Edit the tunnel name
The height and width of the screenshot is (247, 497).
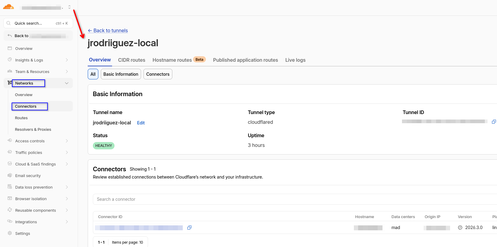[141, 123]
